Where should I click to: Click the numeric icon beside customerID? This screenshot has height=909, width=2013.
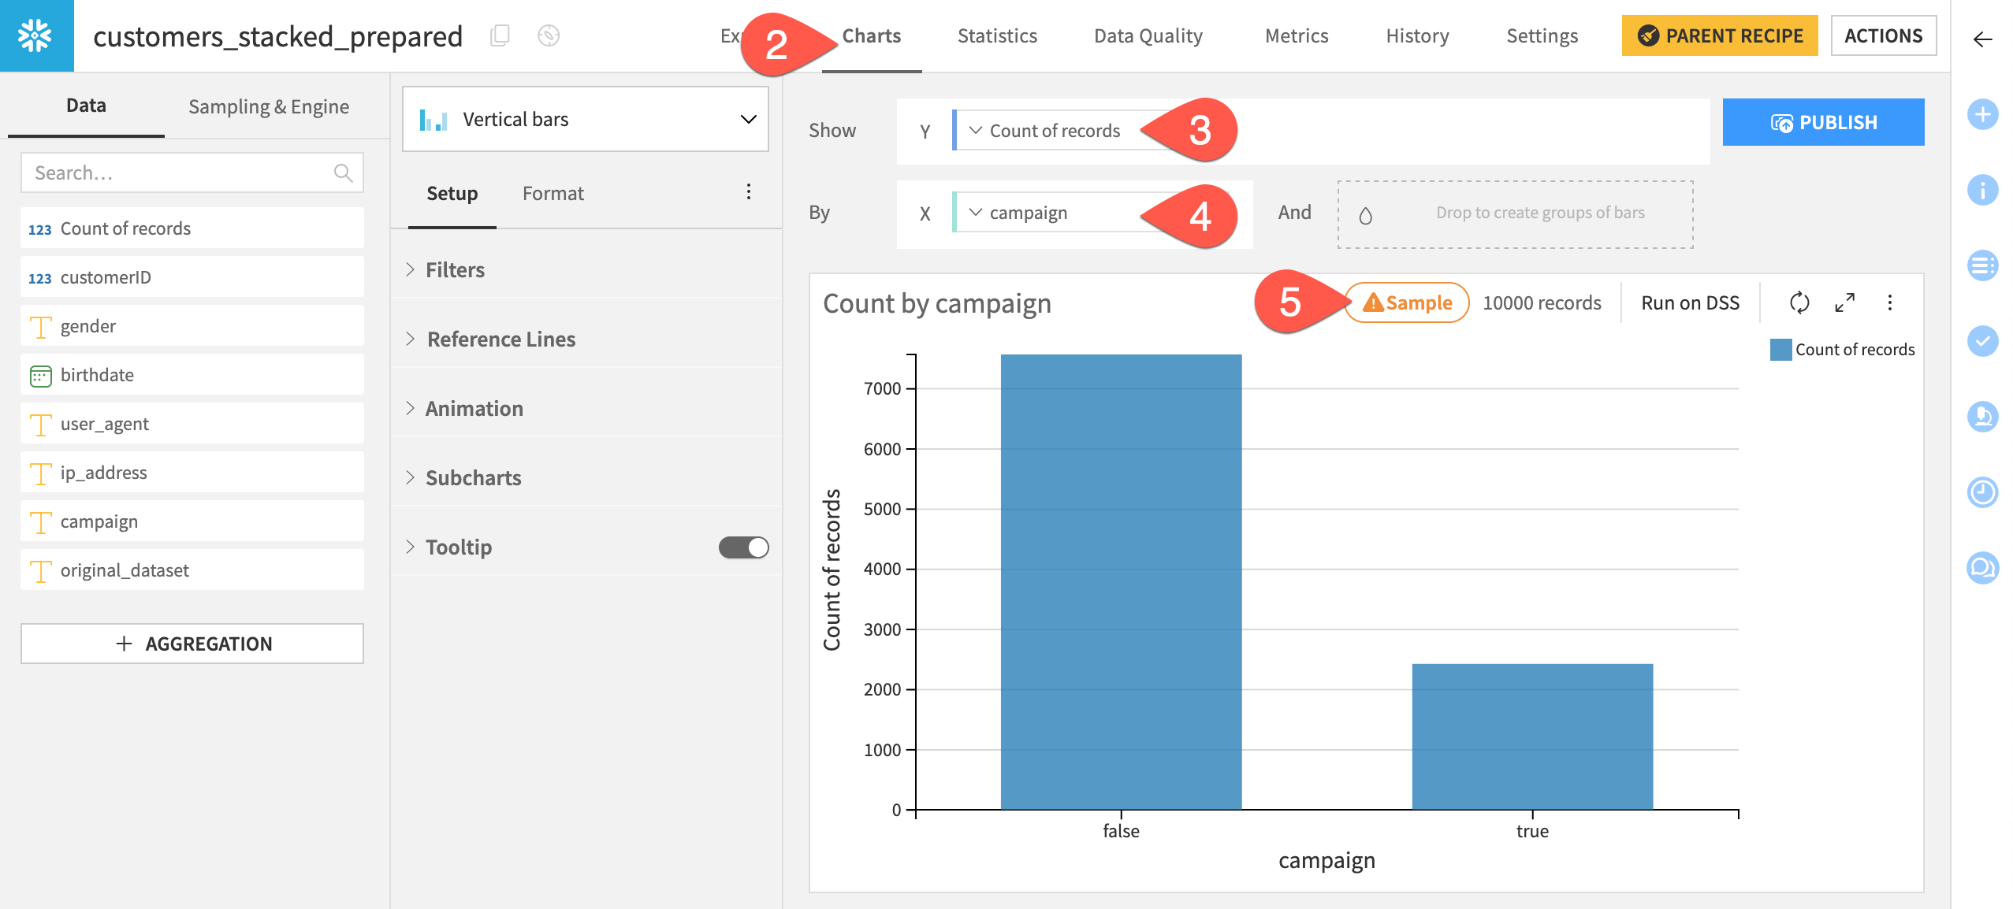(x=39, y=278)
